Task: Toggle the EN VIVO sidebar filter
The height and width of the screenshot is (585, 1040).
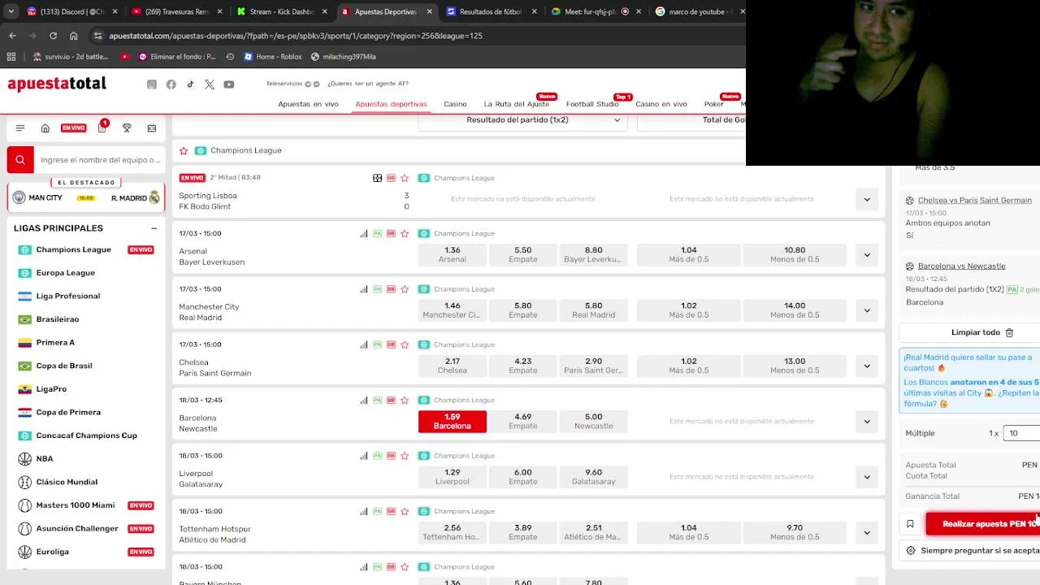Action: [x=73, y=128]
